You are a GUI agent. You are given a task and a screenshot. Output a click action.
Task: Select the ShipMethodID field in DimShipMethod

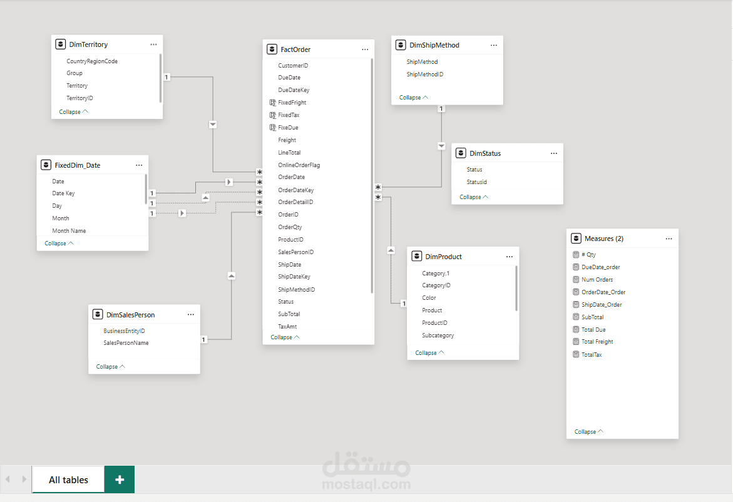[425, 74]
